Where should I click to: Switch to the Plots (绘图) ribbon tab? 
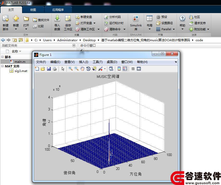coord(33,10)
